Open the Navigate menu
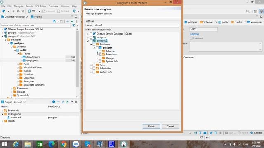The width and height of the screenshot is (264, 148). (19, 6)
